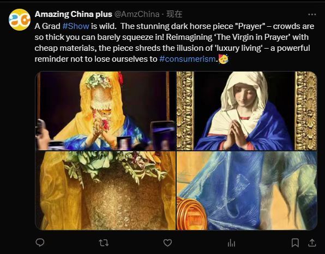Viewport: 325px width, 254px height.
Task: Bookmark this post
Action: (295, 243)
